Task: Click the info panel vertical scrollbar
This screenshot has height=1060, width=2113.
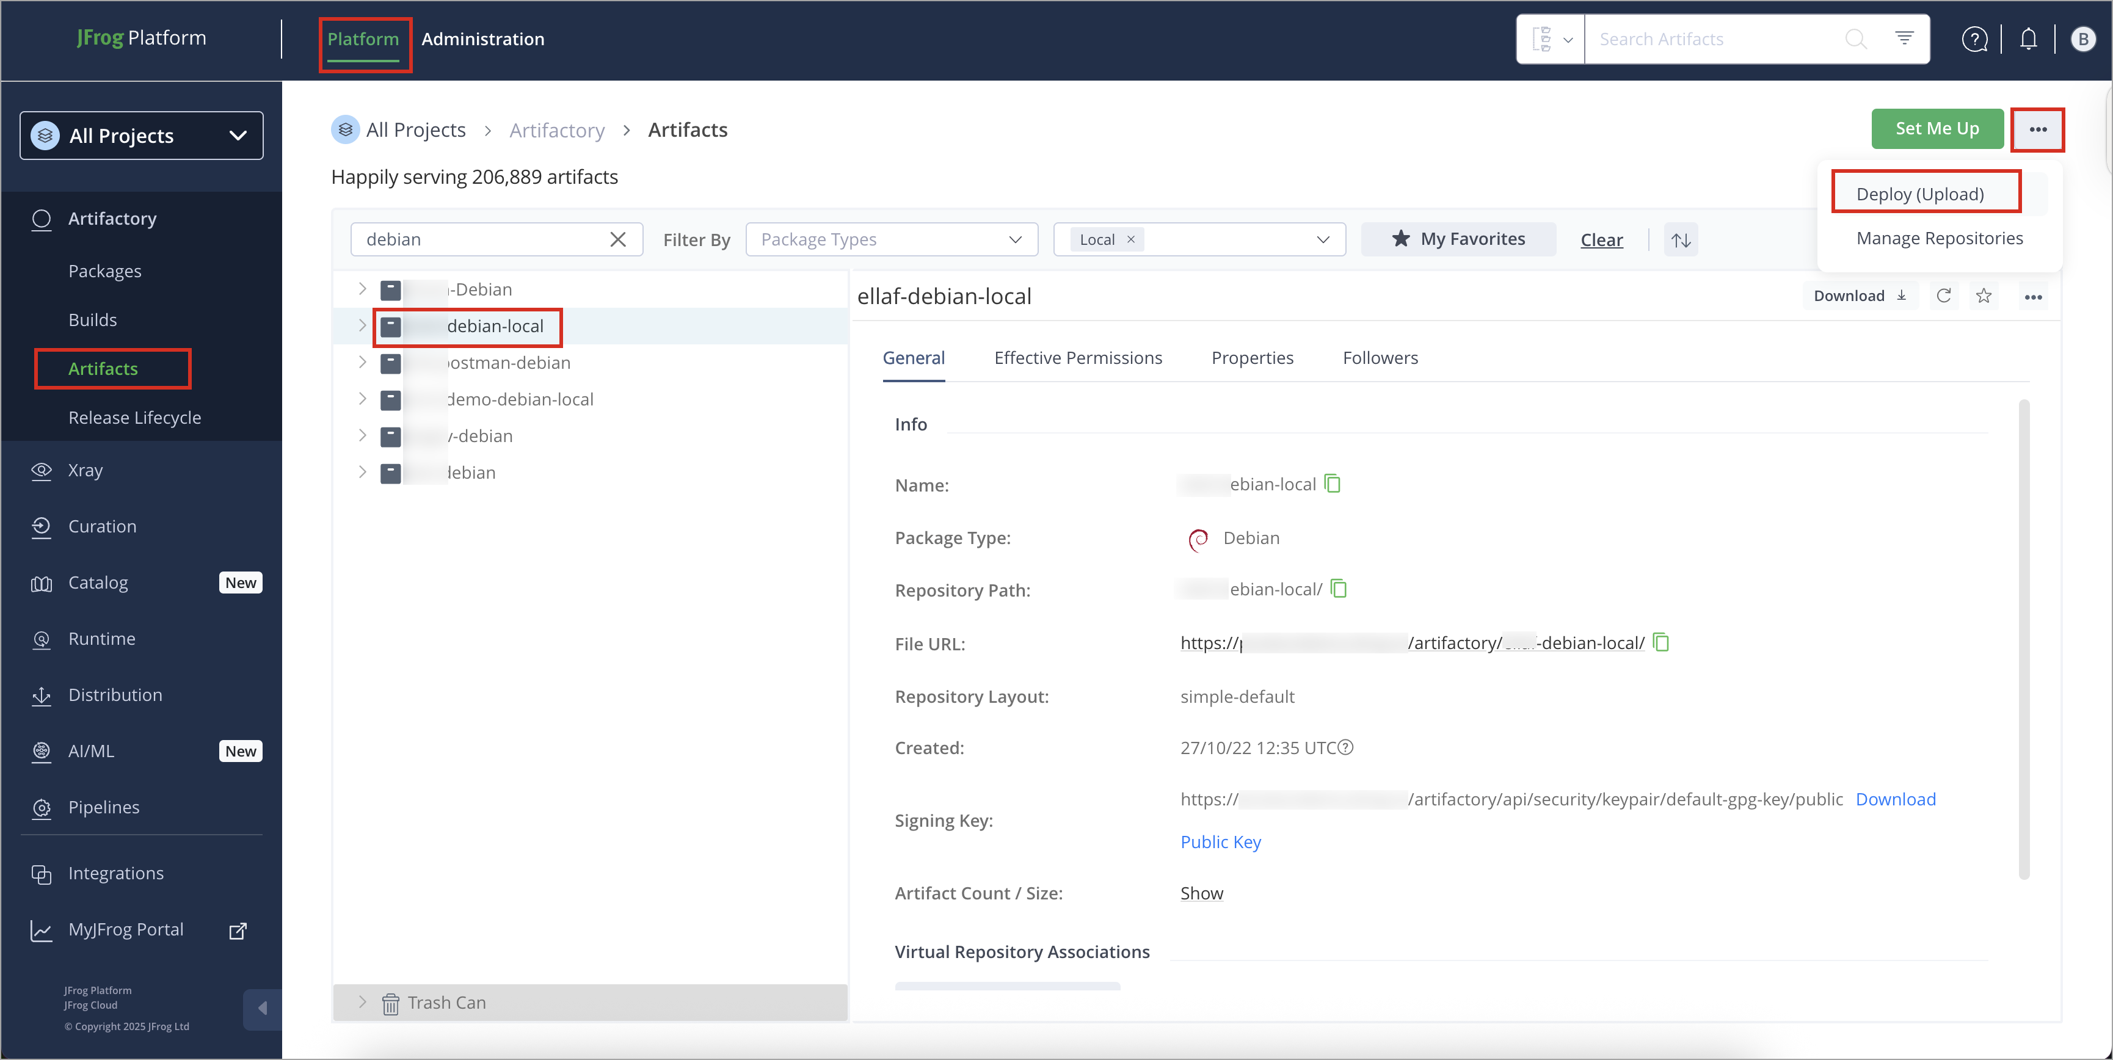Action: point(2024,640)
